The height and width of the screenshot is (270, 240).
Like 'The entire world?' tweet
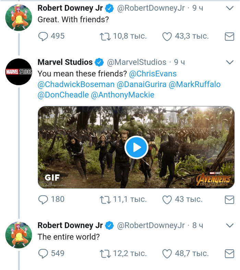[167, 254]
